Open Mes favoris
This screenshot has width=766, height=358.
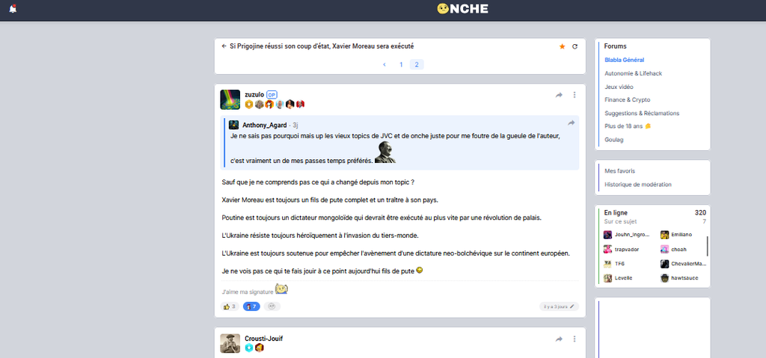[619, 171]
